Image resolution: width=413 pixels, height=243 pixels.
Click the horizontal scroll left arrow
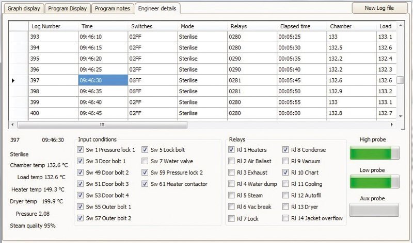(x=12, y=125)
